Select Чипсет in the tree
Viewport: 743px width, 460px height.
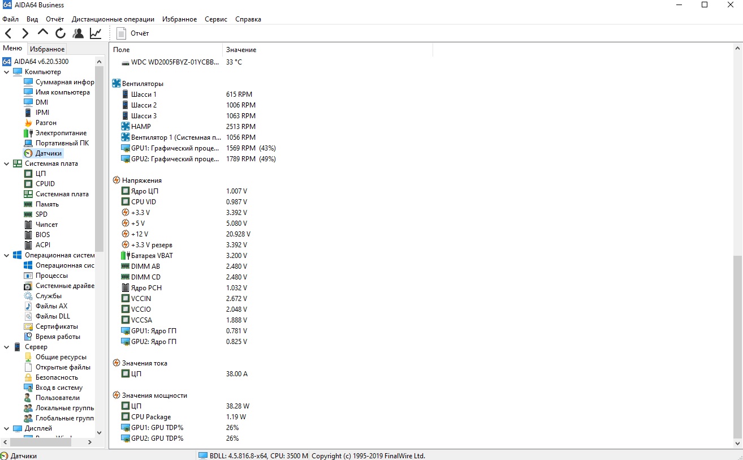[x=47, y=225]
